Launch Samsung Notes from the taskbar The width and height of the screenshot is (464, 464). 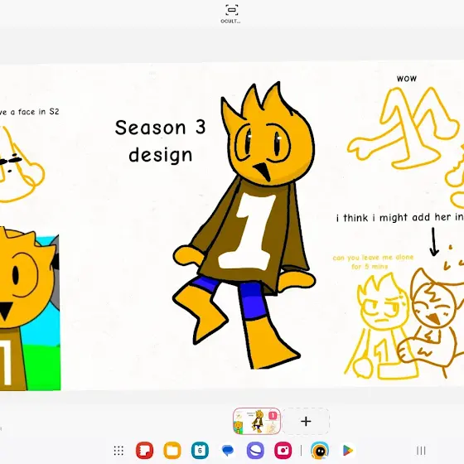(x=144, y=451)
